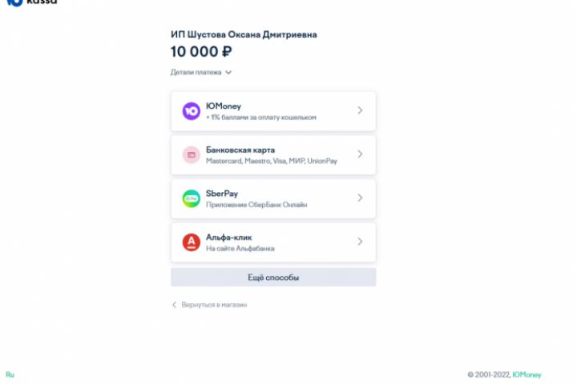This screenshot has width=577, height=384.
Task: Switch language via the Ru link
Action: 10,374
